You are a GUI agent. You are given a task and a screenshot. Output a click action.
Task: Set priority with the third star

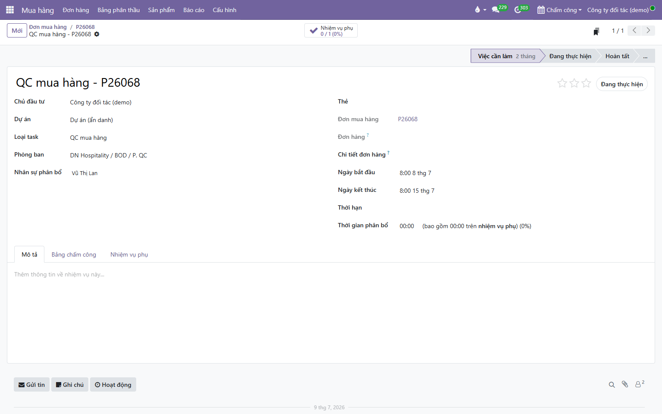click(x=586, y=83)
